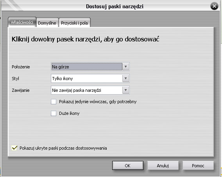The height and width of the screenshot is (177, 222).
Task: Open the Położenie combo box showing Na górze
Action: pyautogui.click(x=90, y=67)
